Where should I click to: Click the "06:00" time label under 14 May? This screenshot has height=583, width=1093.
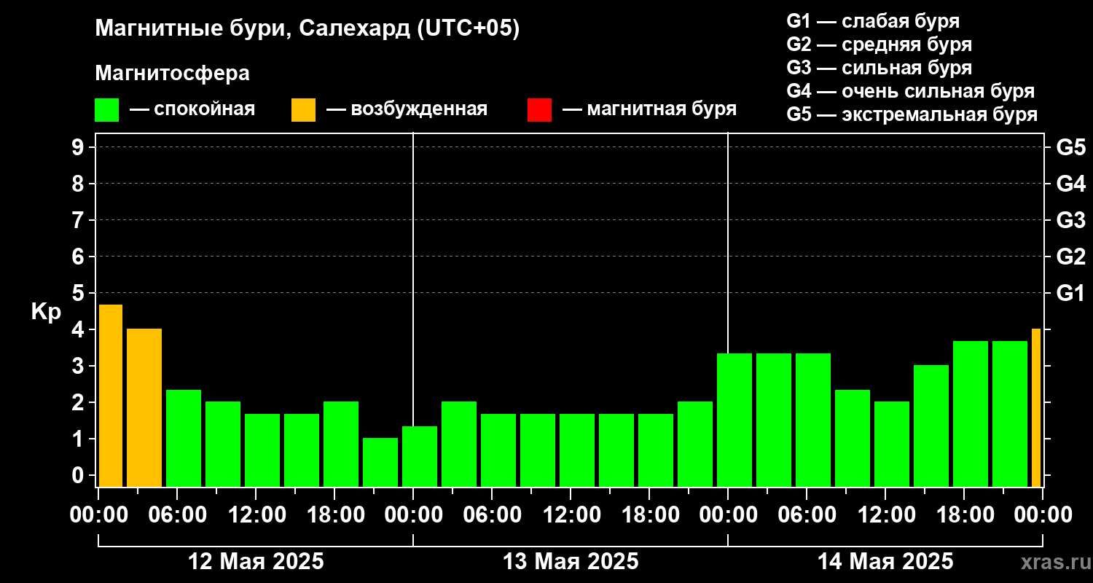(x=807, y=515)
